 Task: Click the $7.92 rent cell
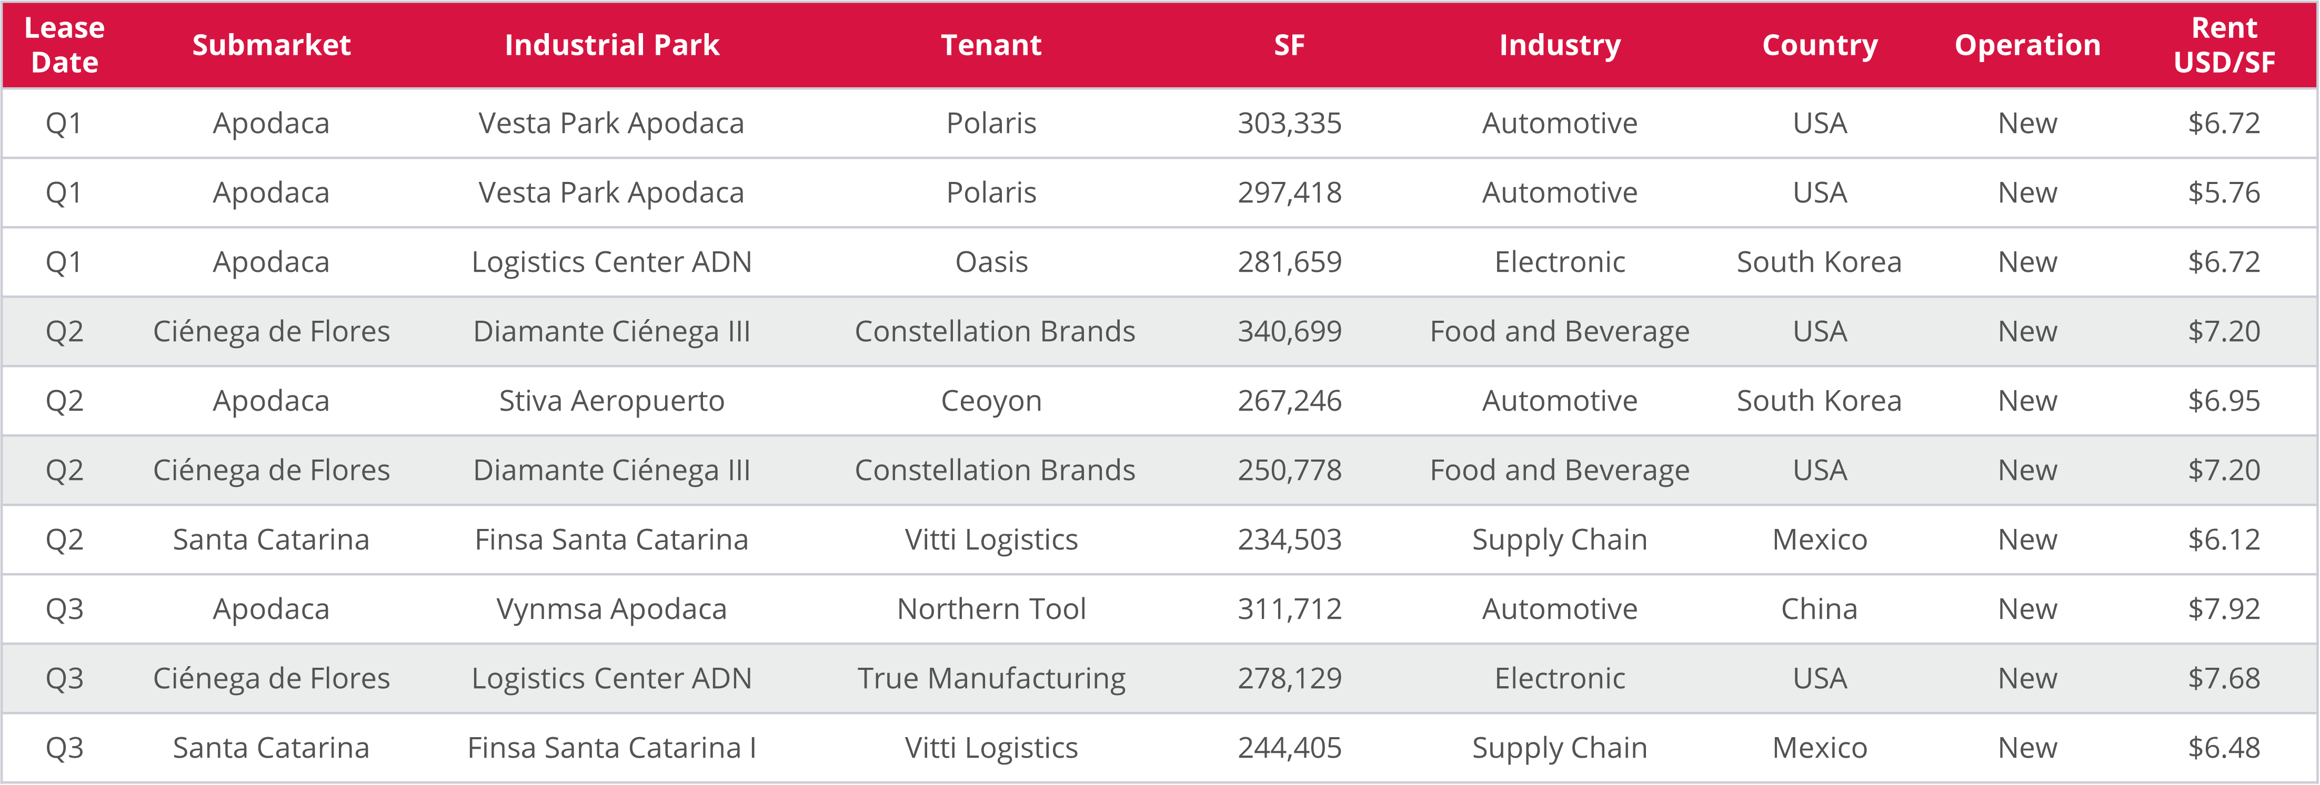coord(2224,609)
